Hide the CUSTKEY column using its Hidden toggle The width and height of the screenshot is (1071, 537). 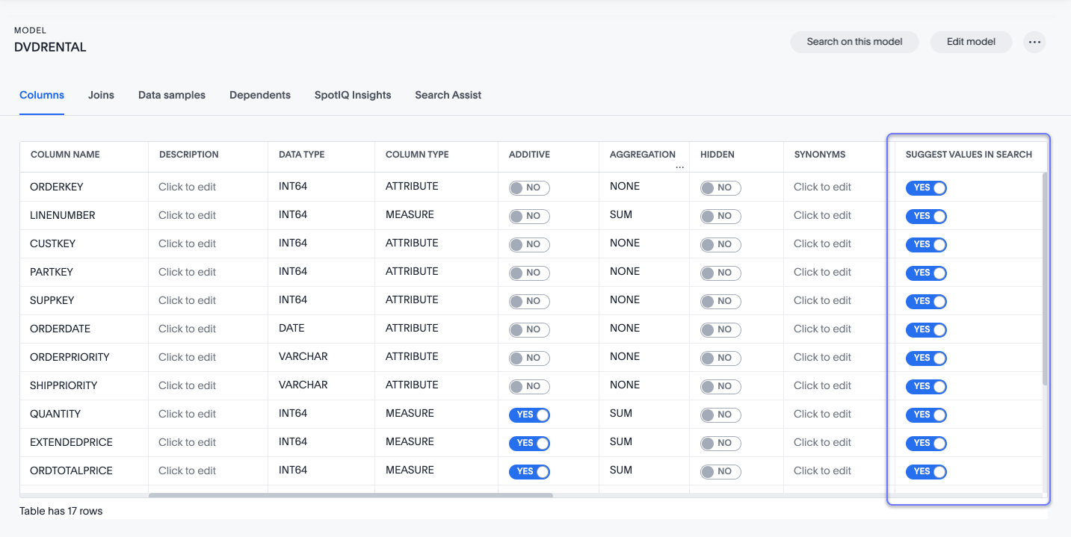coord(720,244)
